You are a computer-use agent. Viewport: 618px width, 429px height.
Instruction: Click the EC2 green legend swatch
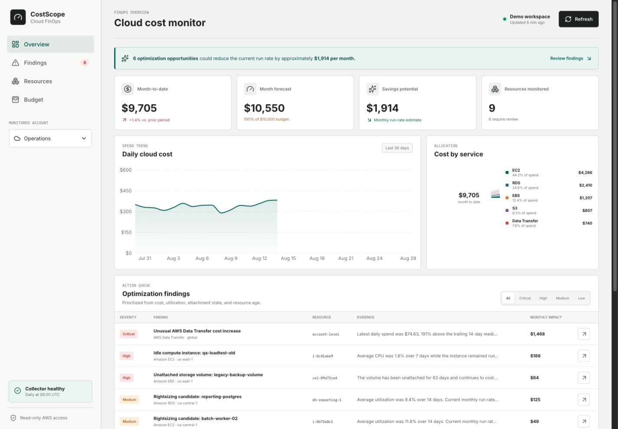pos(507,172)
